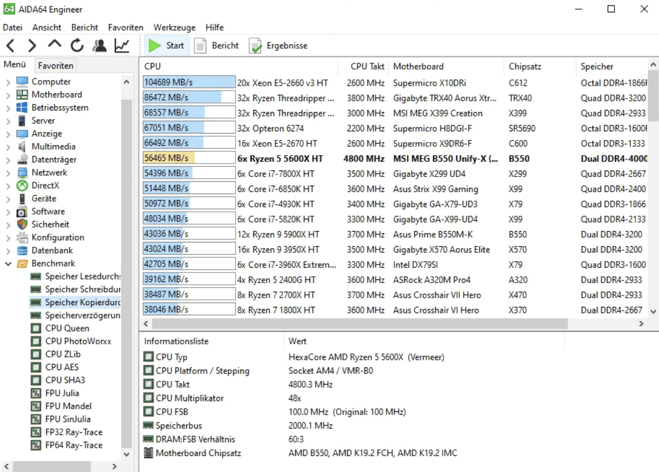Expand the Computer tree node
The height and width of the screenshot is (472, 659).
(8, 82)
